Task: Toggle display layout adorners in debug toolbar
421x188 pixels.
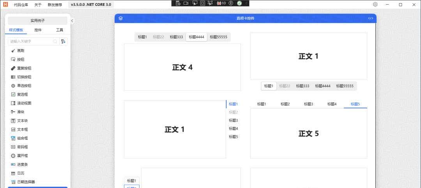Action: [203, 3]
